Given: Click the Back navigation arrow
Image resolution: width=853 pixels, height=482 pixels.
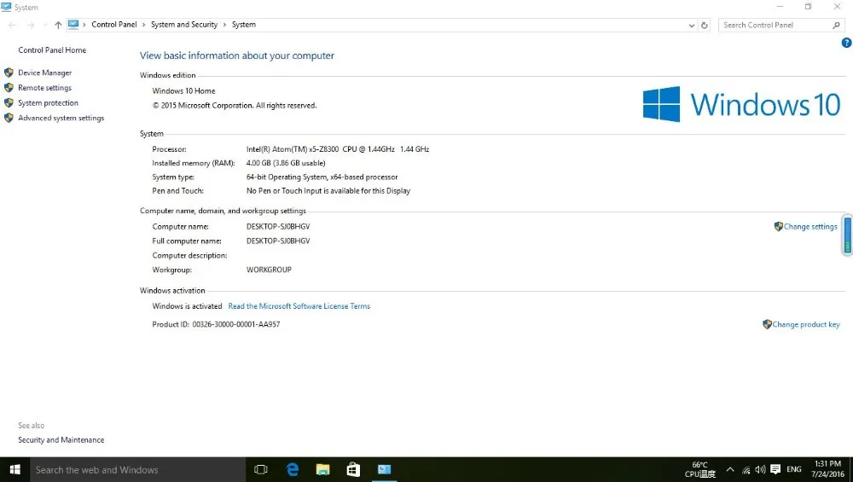Looking at the screenshot, I should [x=12, y=25].
